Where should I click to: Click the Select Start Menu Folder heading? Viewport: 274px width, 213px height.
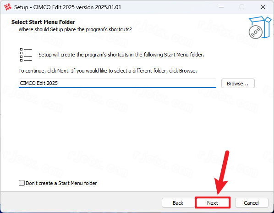coord(44,22)
